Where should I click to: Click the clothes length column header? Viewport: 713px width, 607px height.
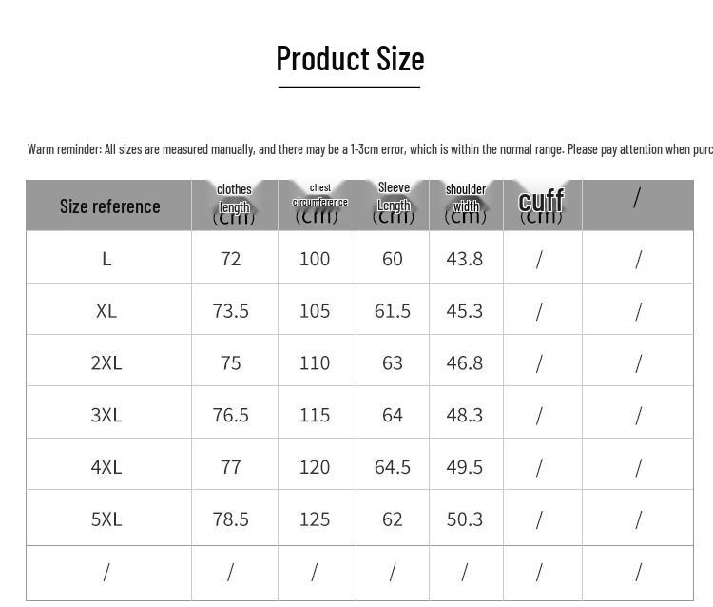[x=234, y=204]
